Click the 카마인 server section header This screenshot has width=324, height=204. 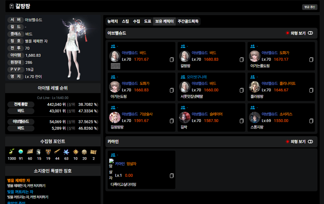click(x=211, y=141)
